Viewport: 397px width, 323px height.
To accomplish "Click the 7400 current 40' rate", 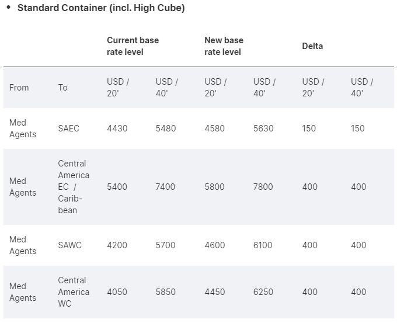I will coord(165,187).
